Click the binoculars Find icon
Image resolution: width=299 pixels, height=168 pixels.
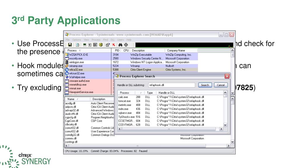click(x=120, y=45)
